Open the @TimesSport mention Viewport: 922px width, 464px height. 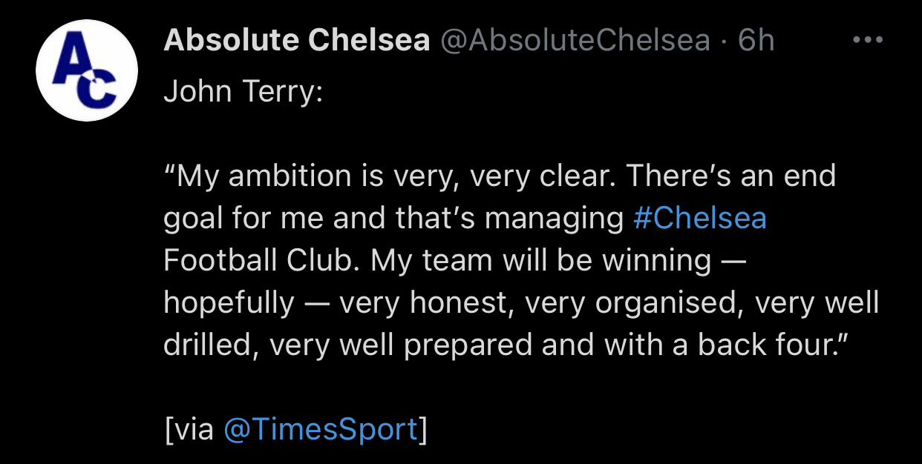coord(320,430)
